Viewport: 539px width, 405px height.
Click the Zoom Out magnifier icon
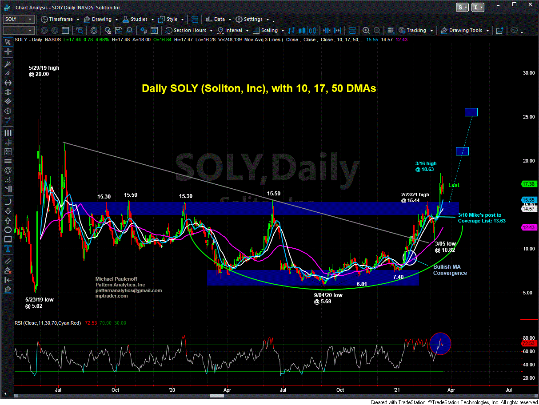377,30
